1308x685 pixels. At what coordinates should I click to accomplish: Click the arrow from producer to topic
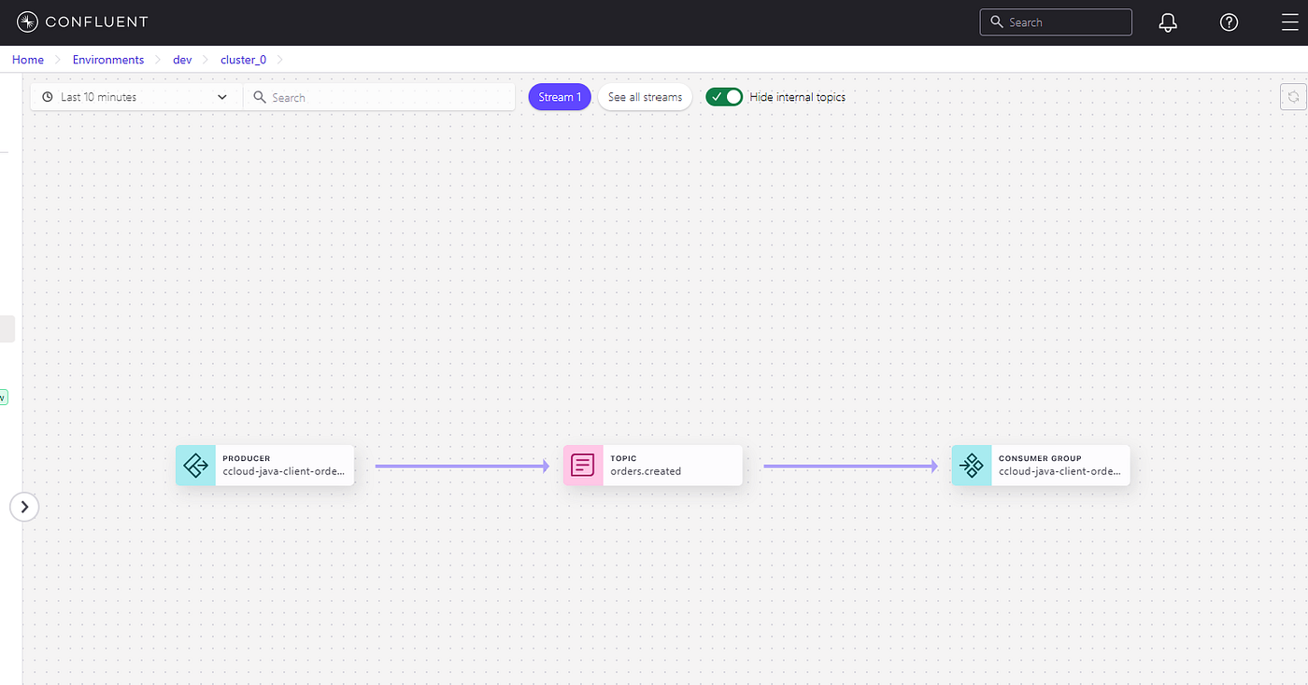[462, 466]
